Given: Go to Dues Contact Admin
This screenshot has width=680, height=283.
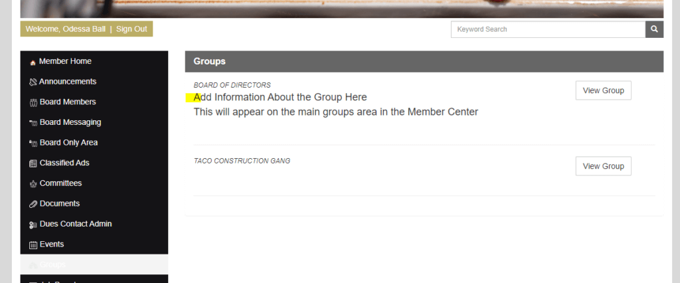Looking at the screenshot, I should point(75,224).
